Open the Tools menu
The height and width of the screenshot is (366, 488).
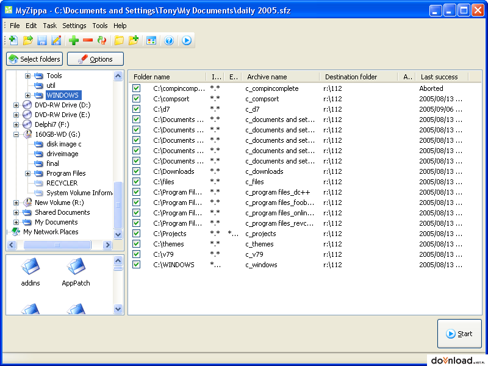click(100, 26)
